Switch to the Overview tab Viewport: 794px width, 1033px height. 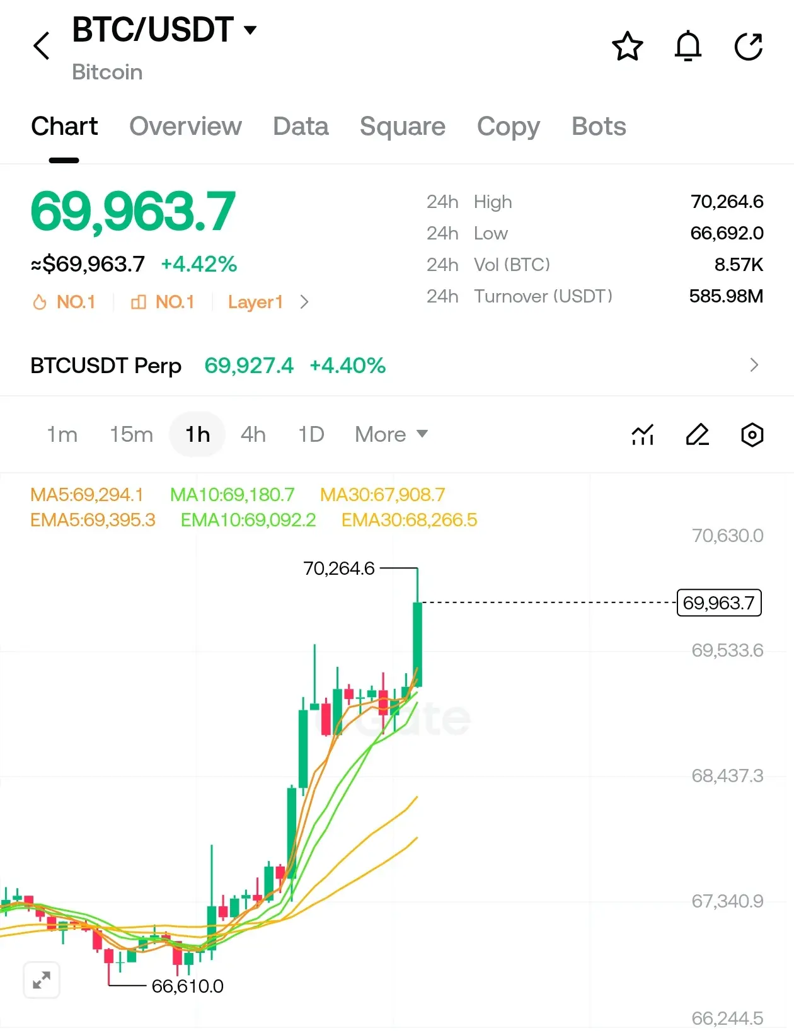point(185,126)
